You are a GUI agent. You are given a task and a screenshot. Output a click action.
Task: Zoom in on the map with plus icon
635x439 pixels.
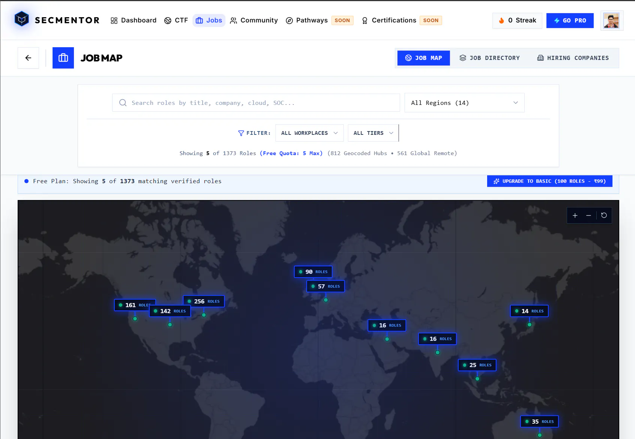tap(575, 215)
